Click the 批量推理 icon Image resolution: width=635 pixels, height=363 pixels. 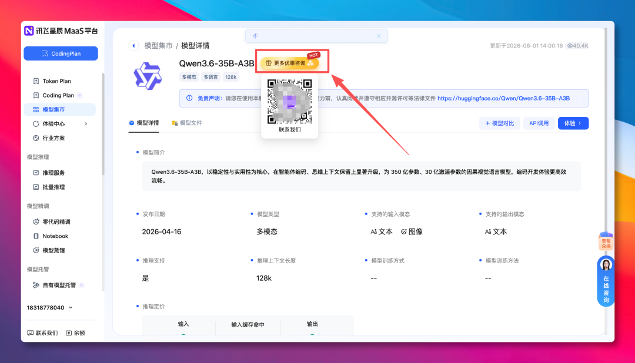tap(36, 187)
